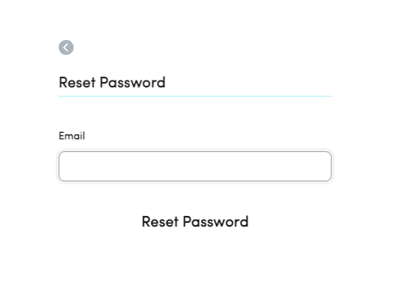
Task: Go back using the circular chevron icon
Action: (x=66, y=47)
